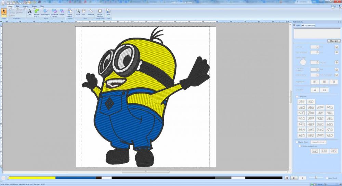Open the Edit ribbon tab
The image size is (342, 186).
pos(17,6)
